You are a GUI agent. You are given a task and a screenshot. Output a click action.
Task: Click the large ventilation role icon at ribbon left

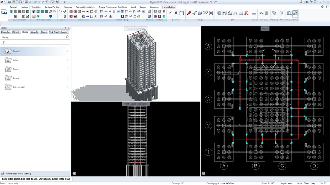pyautogui.click(x=4, y=12)
